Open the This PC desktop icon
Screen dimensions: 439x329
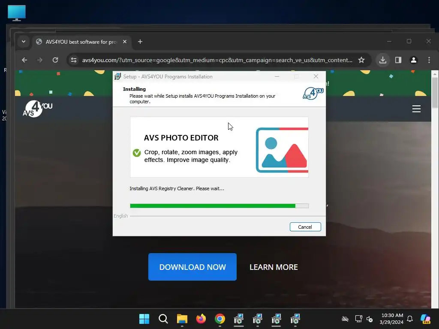17,13
